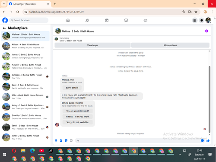Image resolution: width=216 pixels, height=162 pixels.
Task: Open Sandi - 2 Beds 1 Bath House chat
Action: 25,127
